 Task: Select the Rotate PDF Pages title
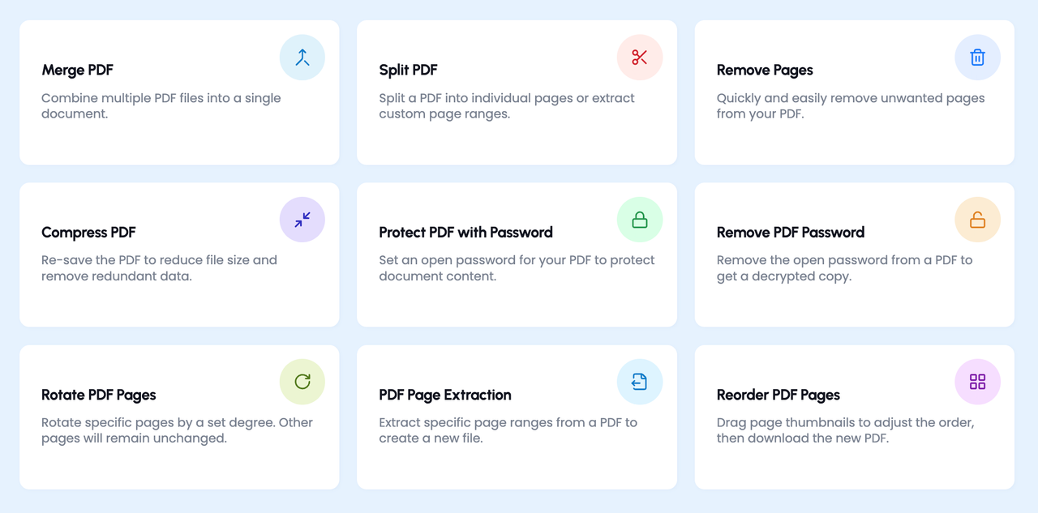98,395
